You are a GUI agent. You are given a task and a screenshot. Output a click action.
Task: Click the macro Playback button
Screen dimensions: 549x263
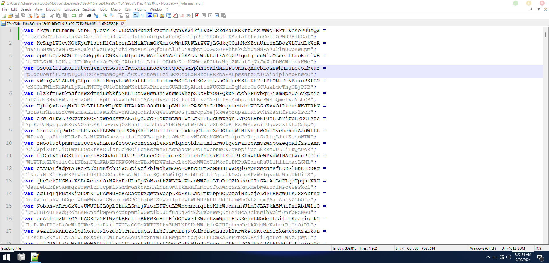210,15
